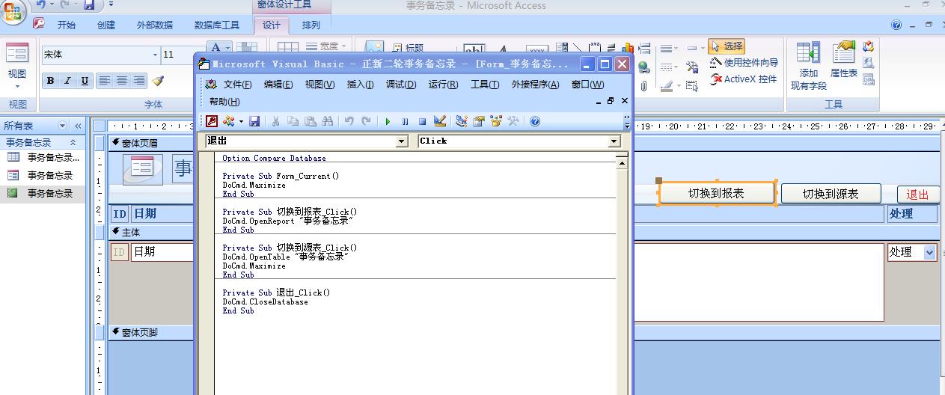This screenshot has height=395, width=945.
Task: Save the VBA project with the floppy icon
Action: tap(254, 121)
